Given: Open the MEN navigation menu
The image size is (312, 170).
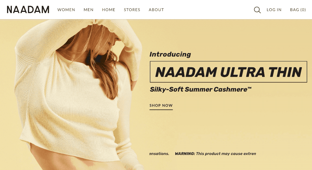Looking at the screenshot, I should (x=89, y=10).
